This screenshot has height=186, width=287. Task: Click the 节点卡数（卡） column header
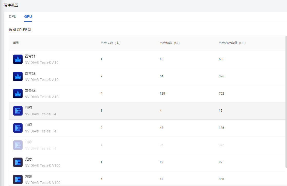[110, 43]
